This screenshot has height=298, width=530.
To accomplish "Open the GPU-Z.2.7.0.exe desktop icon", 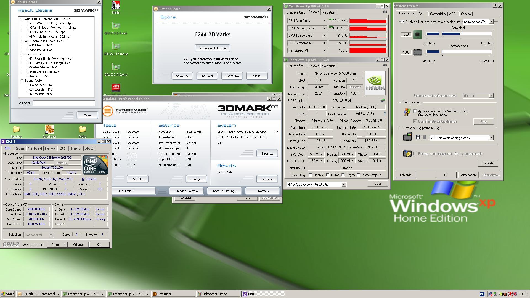I will 116,67.
